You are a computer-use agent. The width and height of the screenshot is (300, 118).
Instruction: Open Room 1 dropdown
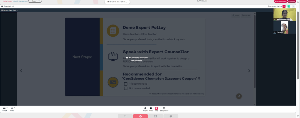pyautogui.click(x=35, y=1)
